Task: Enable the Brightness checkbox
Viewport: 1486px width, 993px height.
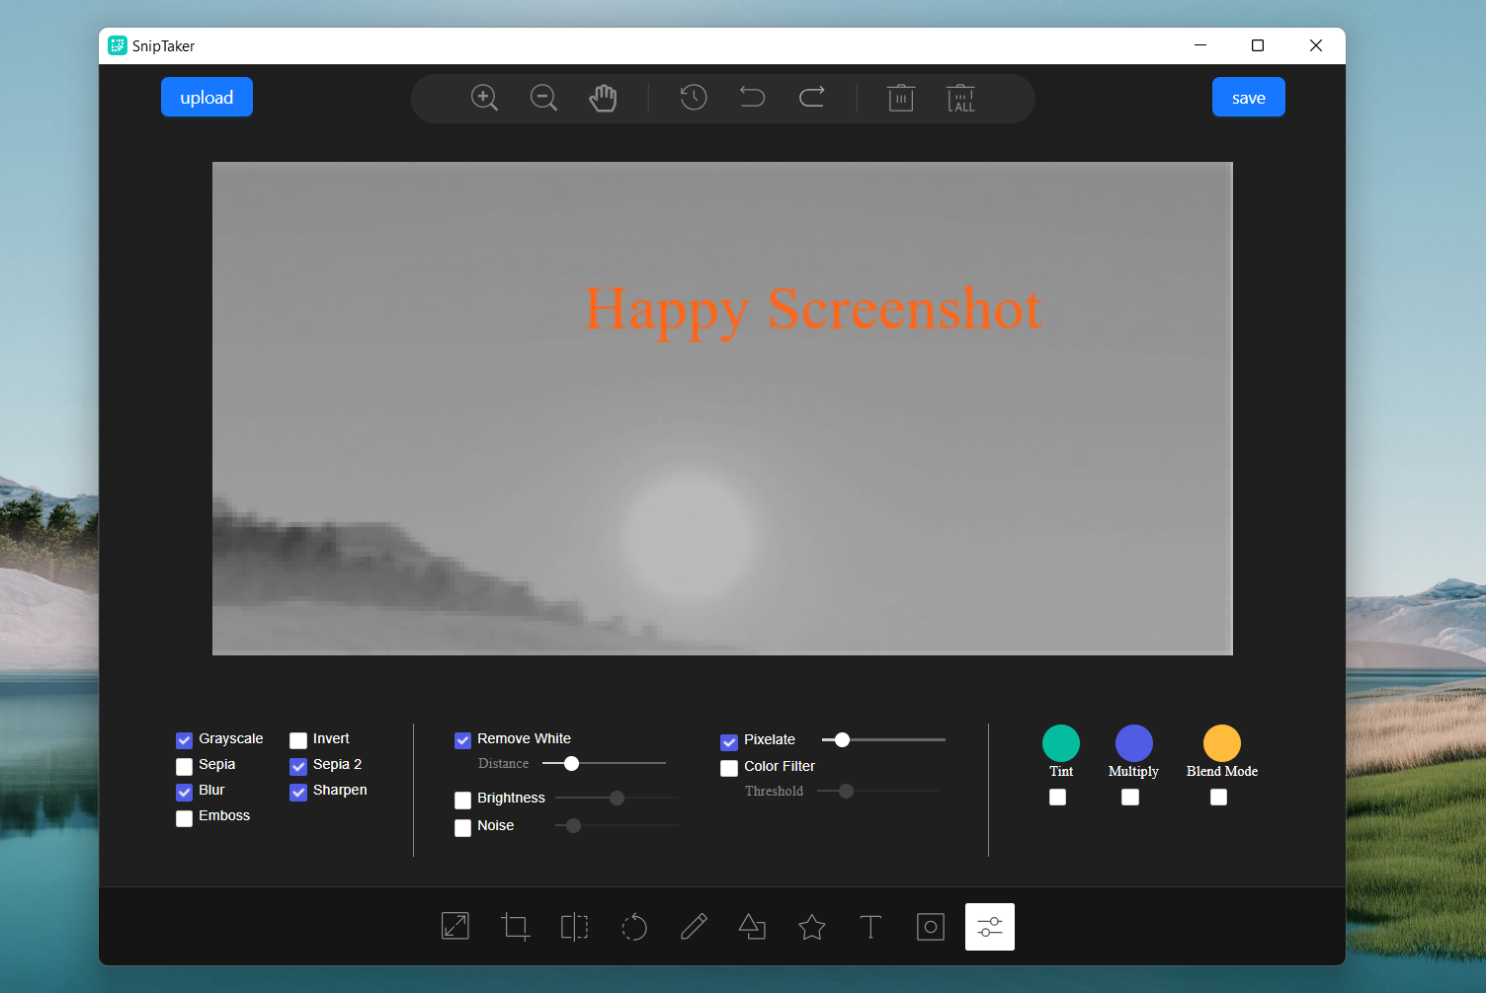Action: [462, 800]
